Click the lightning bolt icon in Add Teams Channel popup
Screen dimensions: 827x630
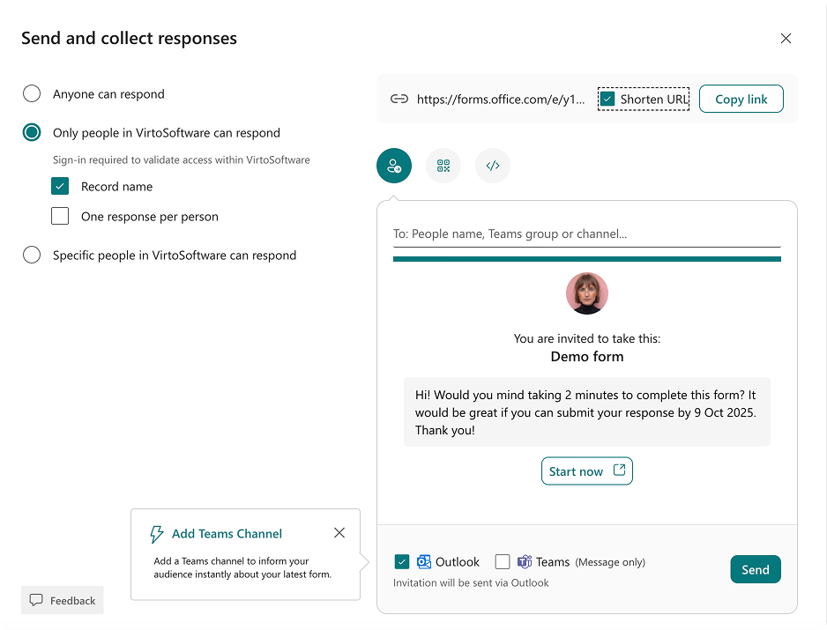point(157,533)
